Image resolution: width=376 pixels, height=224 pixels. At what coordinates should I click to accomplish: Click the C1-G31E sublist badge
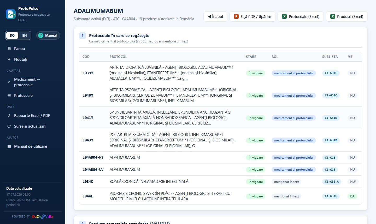(331, 73)
